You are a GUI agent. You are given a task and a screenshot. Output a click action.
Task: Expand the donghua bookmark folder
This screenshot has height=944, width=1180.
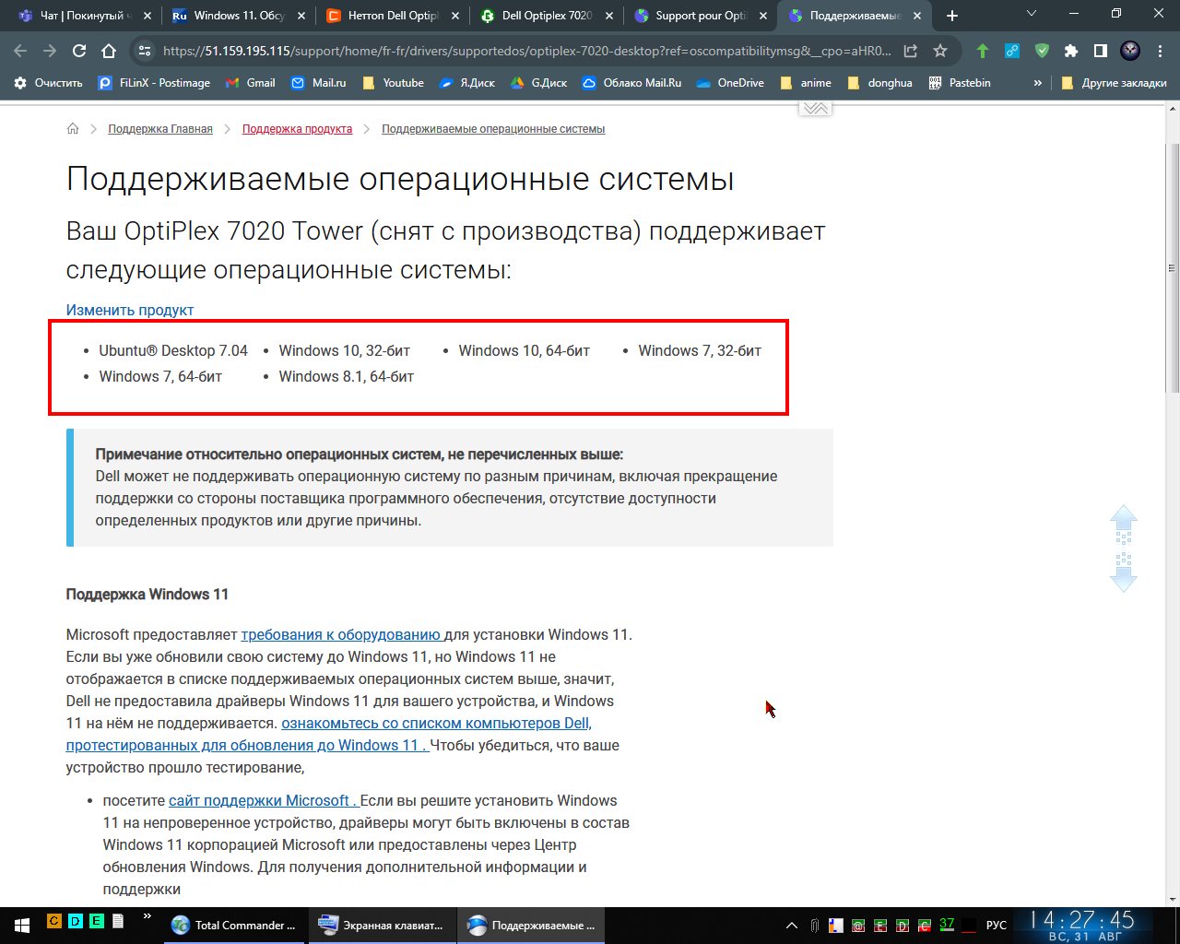click(879, 83)
